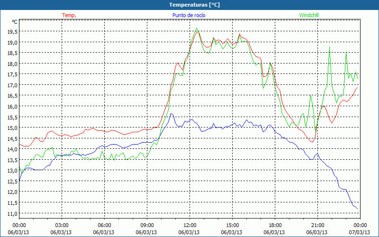Click the 15:00 time axis label
Image resolution: width=379 pixels, height=237 pixels.
coord(233,225)
